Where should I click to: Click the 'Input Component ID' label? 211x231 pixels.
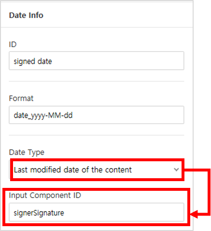tap(45, 196)
